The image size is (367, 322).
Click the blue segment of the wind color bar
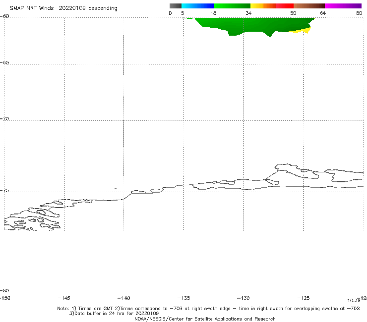(198, 6)
